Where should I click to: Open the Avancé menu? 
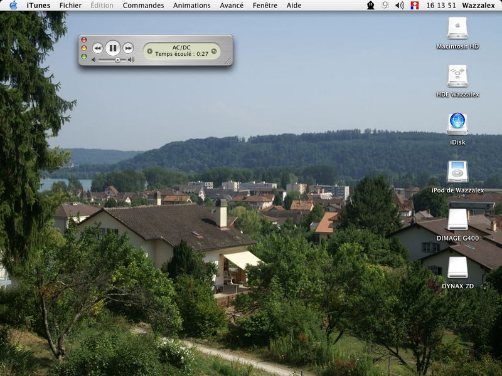[x=232, y=6]
